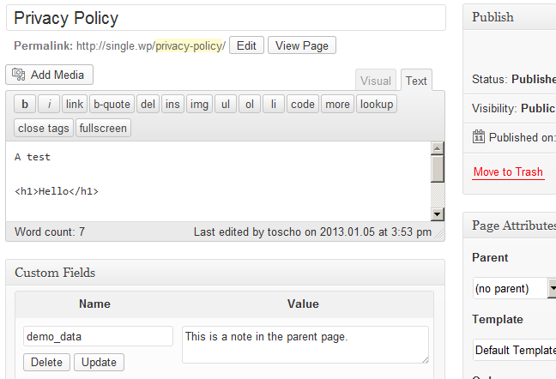Click the Status: Published text

(x=514, y=79)
